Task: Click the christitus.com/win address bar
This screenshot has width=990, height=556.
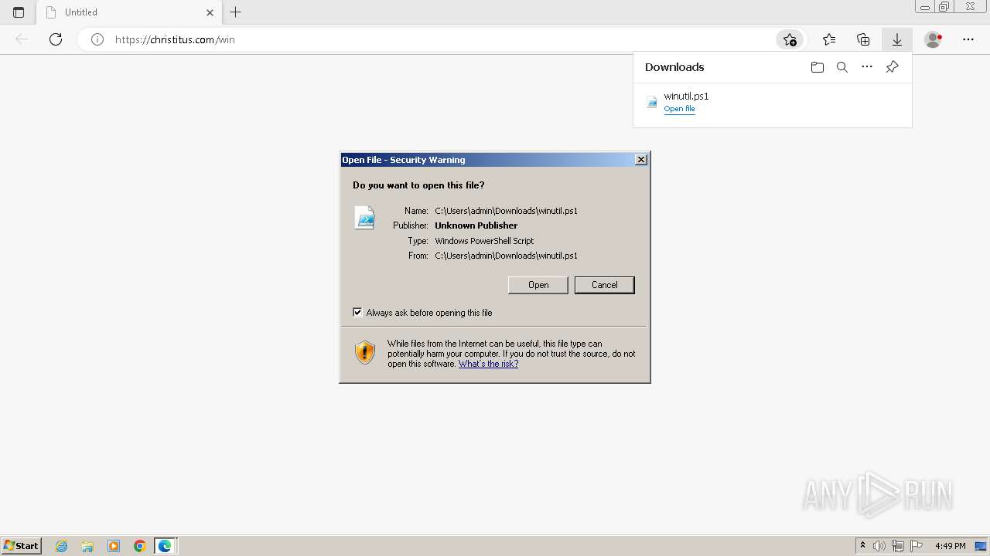Action: 441,39
